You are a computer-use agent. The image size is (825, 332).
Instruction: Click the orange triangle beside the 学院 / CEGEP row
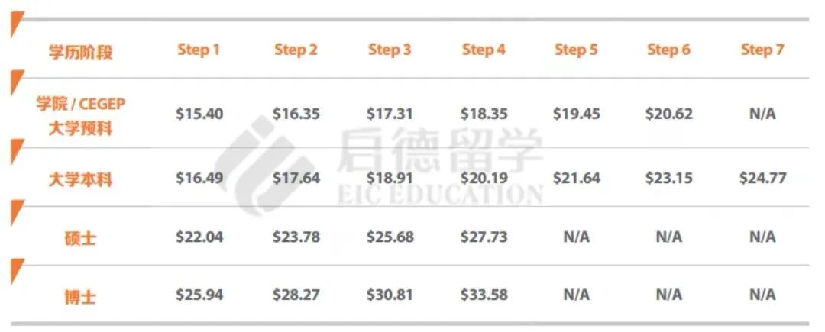(15, 82)
